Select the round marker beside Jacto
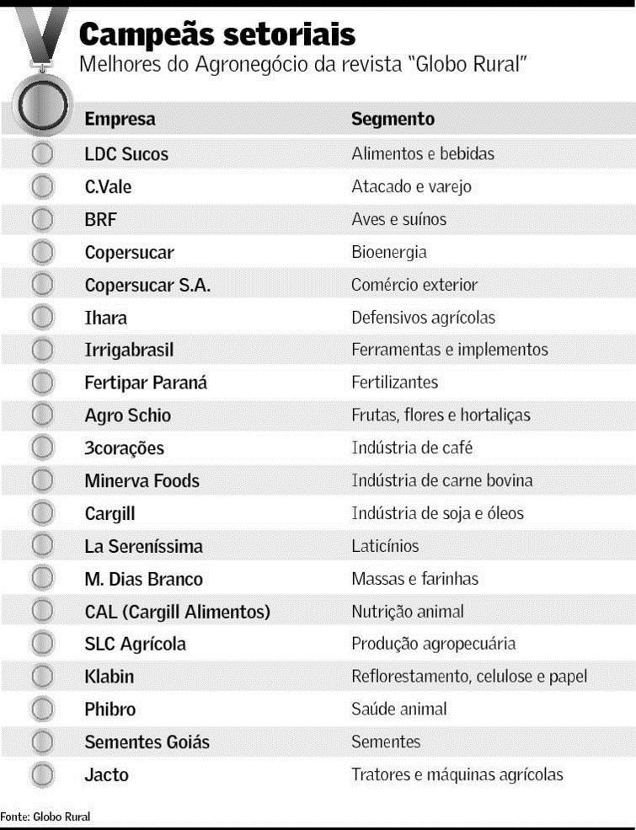This screenshot has height=830, width=636. (42, 774)
